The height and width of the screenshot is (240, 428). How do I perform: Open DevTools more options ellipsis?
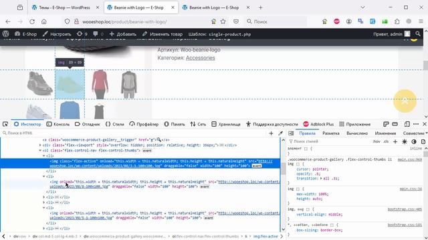tap(416, 124)
